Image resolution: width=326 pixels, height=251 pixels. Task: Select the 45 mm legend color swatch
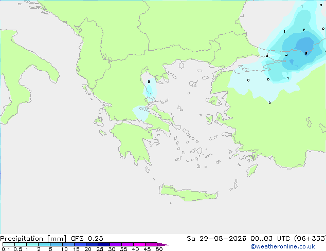[151, 244]
